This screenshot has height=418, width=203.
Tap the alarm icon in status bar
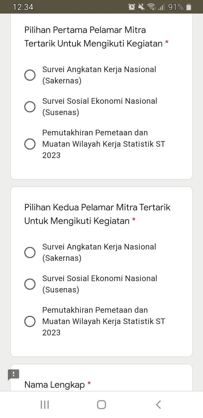click(132, 7)
